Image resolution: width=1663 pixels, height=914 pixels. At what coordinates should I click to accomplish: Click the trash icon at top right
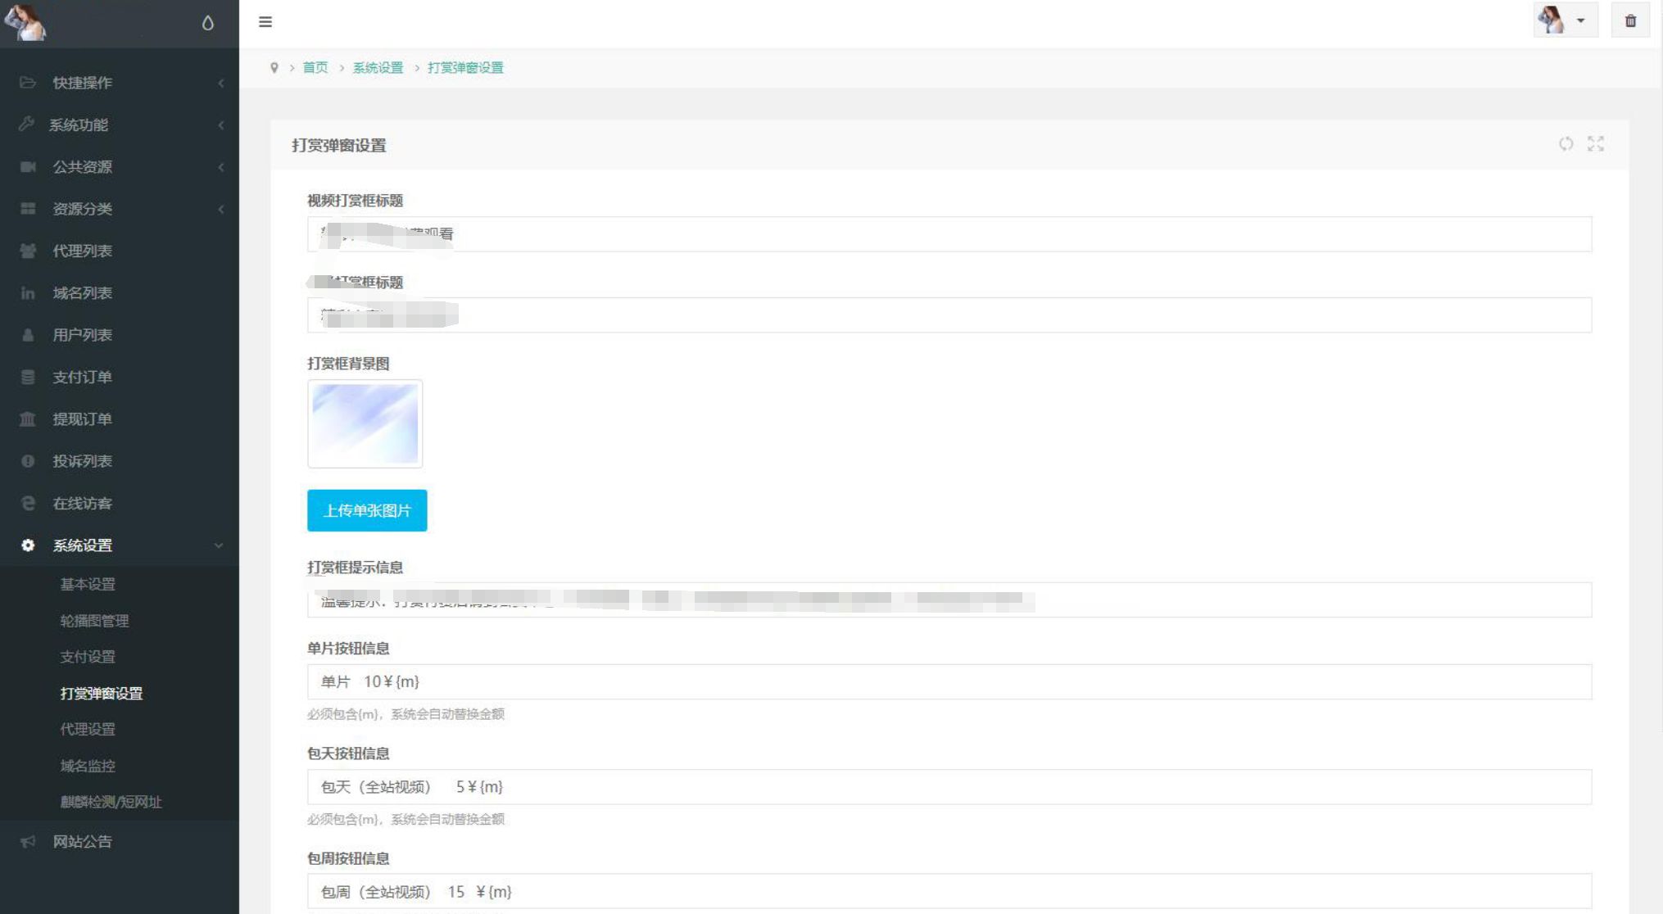pos(1630,20)
